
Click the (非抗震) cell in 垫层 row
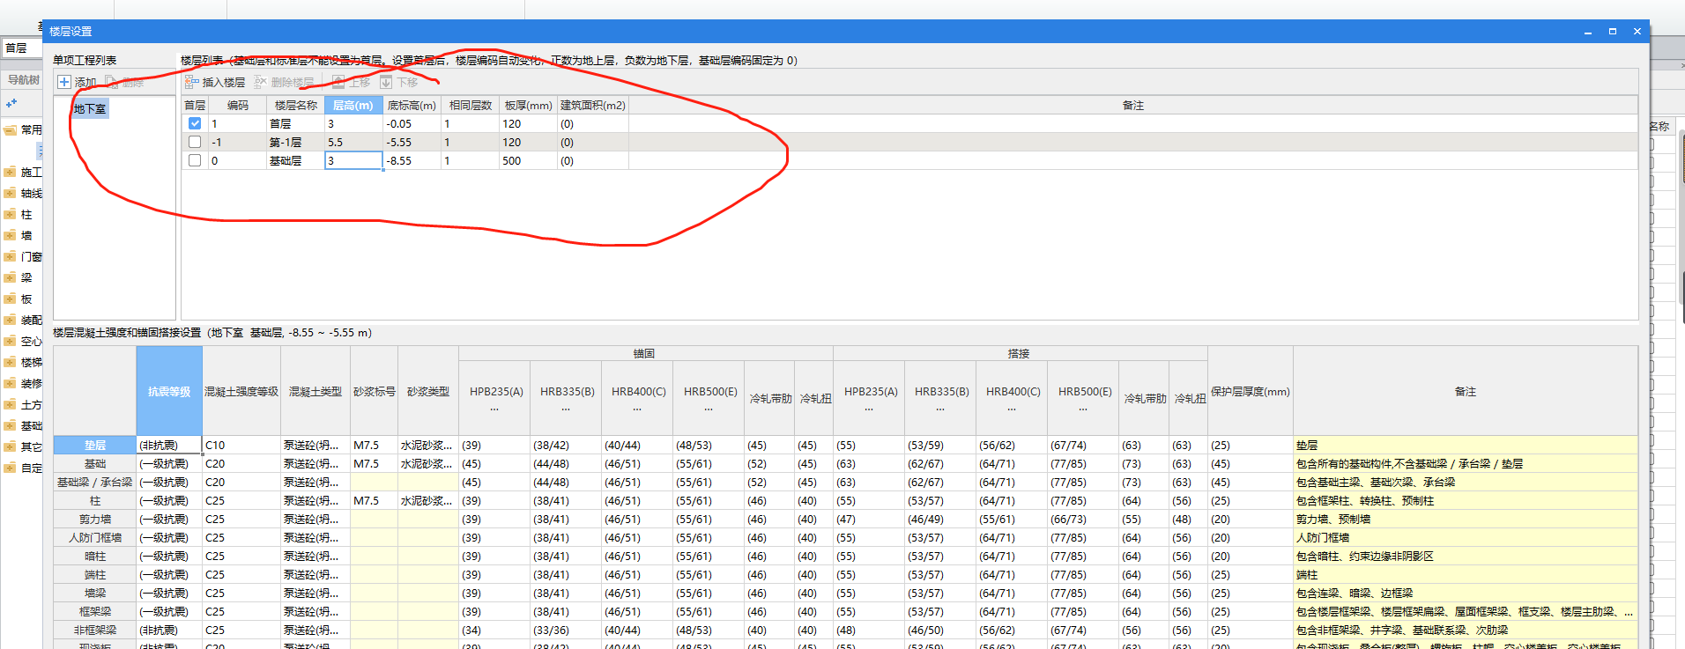(169, 445)
